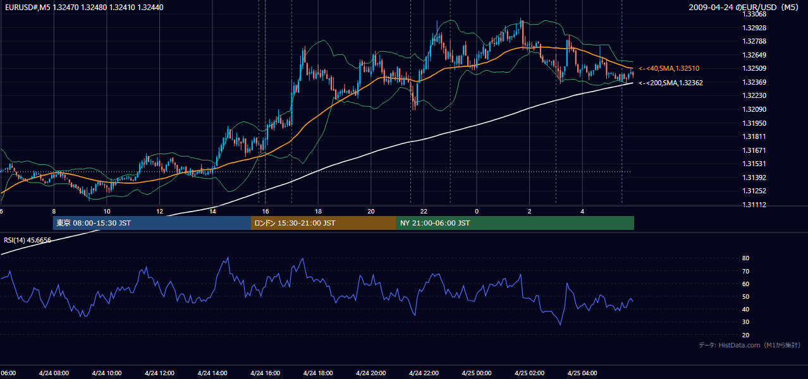Click the 1.33068 price axis value
Viewport: 808px width, 379px height.
click(x=754, y=15)
